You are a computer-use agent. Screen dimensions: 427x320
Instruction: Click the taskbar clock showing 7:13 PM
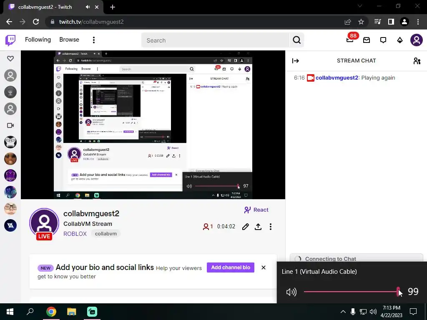pos(391,312)
